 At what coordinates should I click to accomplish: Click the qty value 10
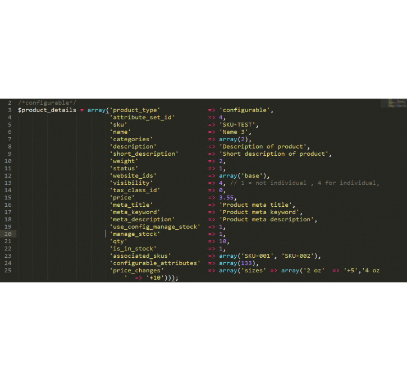pos(223,241)
